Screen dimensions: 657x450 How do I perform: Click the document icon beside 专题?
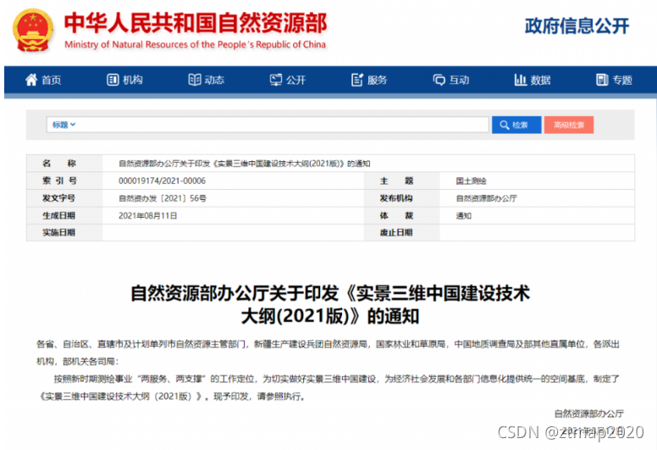pos(602,80)
